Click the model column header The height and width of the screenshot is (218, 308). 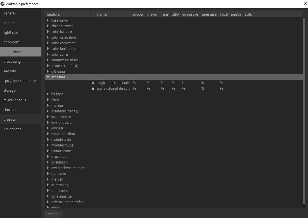[x=138, y=14]
